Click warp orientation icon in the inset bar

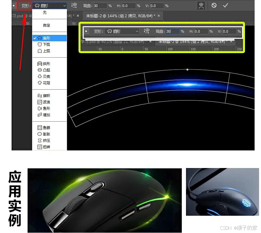click(x=147, y=31)
